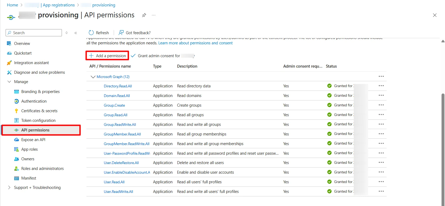This screenshot has width=445, height=206.
Task: Open ellipsis menu for User.DeleteRestore.All row
Action: click(x=381, y=162)
